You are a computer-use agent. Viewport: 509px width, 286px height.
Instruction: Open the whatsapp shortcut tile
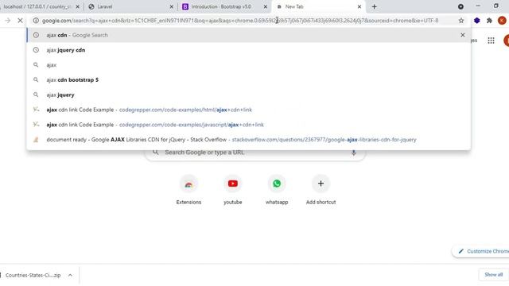click(x=277, y=190)
